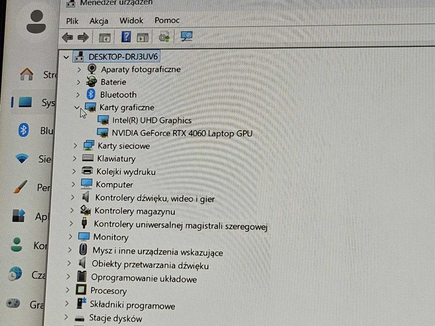Expand the Klawiatury category
This screenshot has height=326, width=435.
click(75, 158)
